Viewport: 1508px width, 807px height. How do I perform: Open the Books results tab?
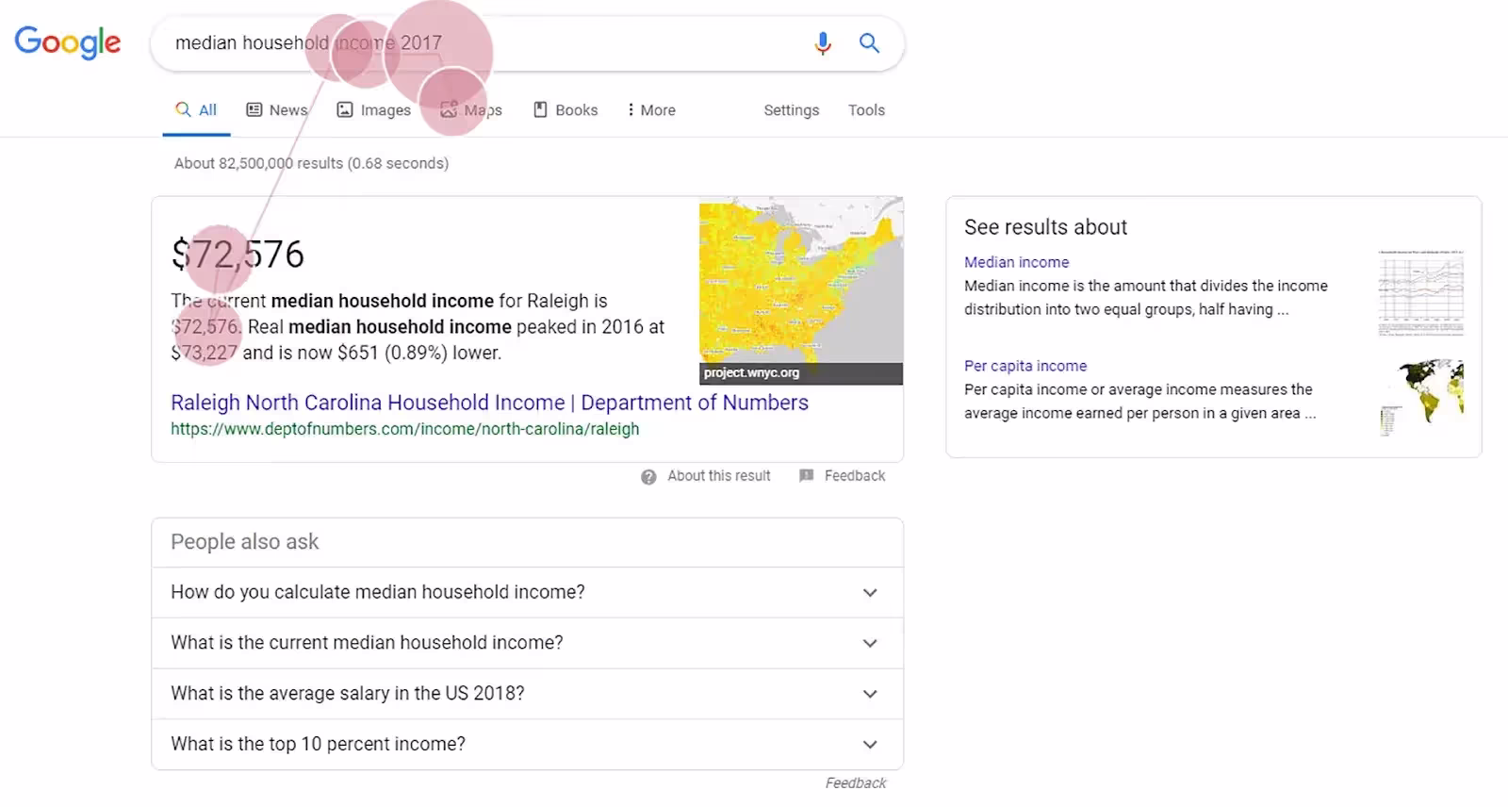click(565, 110)
